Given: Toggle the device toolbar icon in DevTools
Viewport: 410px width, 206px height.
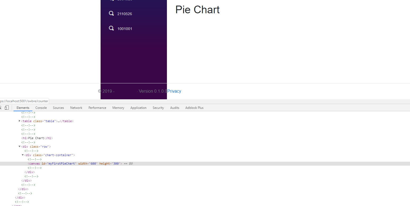Looking at the screenshot, I should tap(7, 108).
